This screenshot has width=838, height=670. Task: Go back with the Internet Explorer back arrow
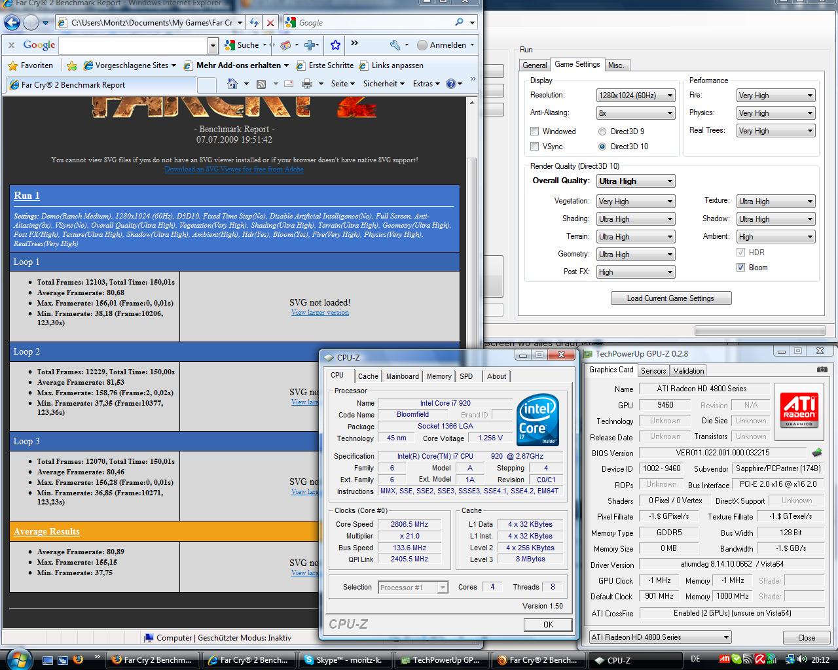tap(12, 23)
